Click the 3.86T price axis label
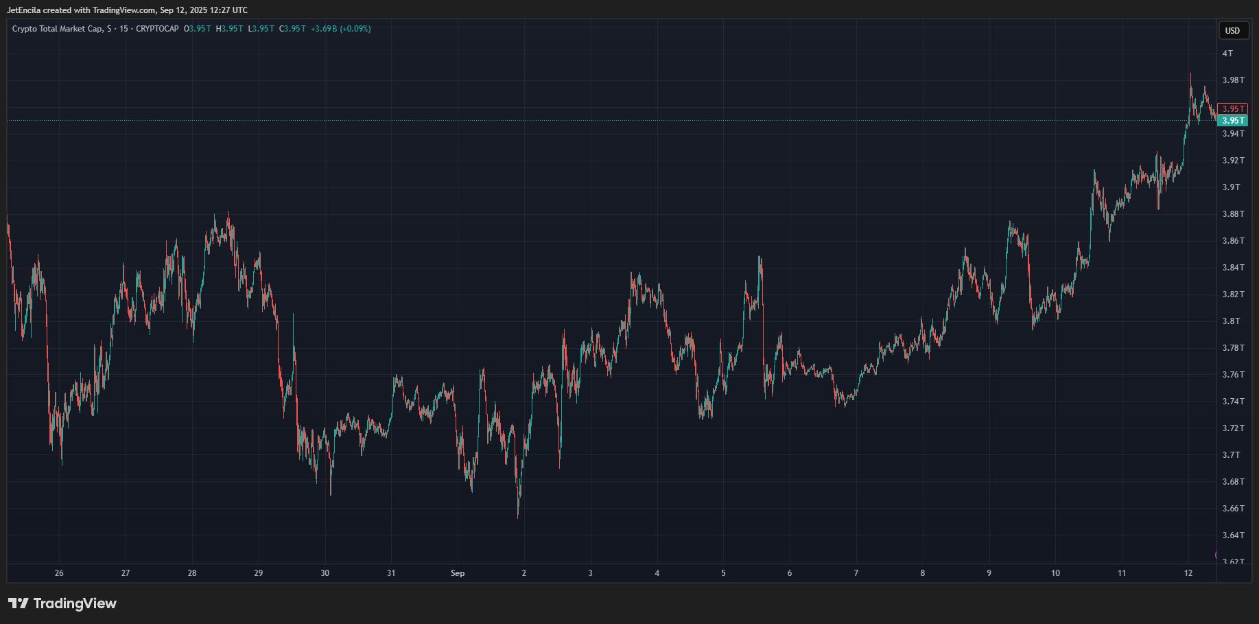1259x624 pixels. coord(1233,241)
